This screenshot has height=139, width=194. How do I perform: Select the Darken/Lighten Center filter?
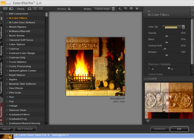point(23,71)
